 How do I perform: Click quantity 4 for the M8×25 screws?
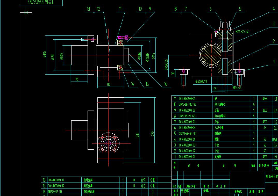pos(254,116)
